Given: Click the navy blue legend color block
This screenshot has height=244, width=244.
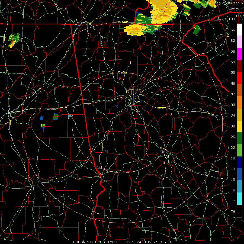Looking at the screenshot, I should click(239, 162).
